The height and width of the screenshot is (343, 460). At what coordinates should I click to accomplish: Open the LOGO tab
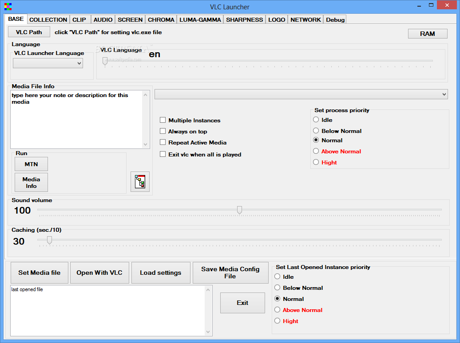click(x=277, y=19)
